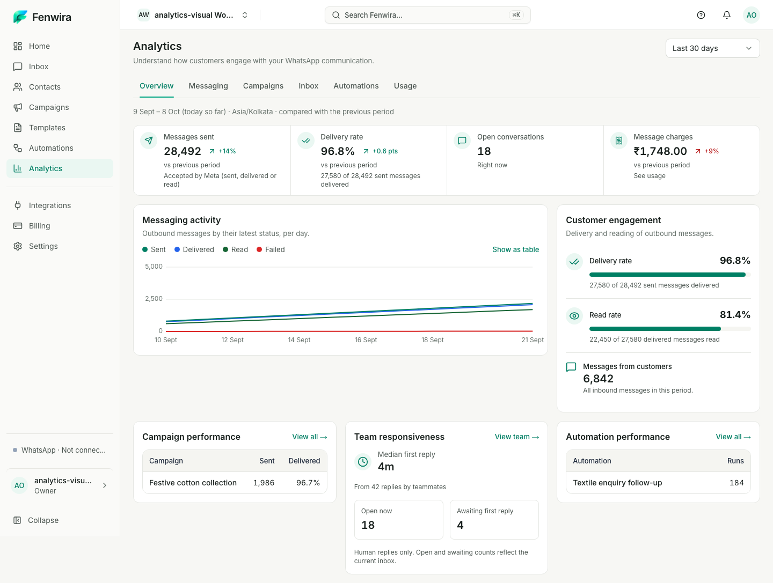The height and width of the screenshot is (583, 773).
Task: Switch to the Usage tab
Action: (405, 86)
